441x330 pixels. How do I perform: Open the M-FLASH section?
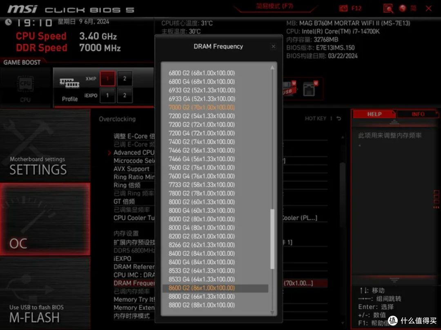pos(45,293)
